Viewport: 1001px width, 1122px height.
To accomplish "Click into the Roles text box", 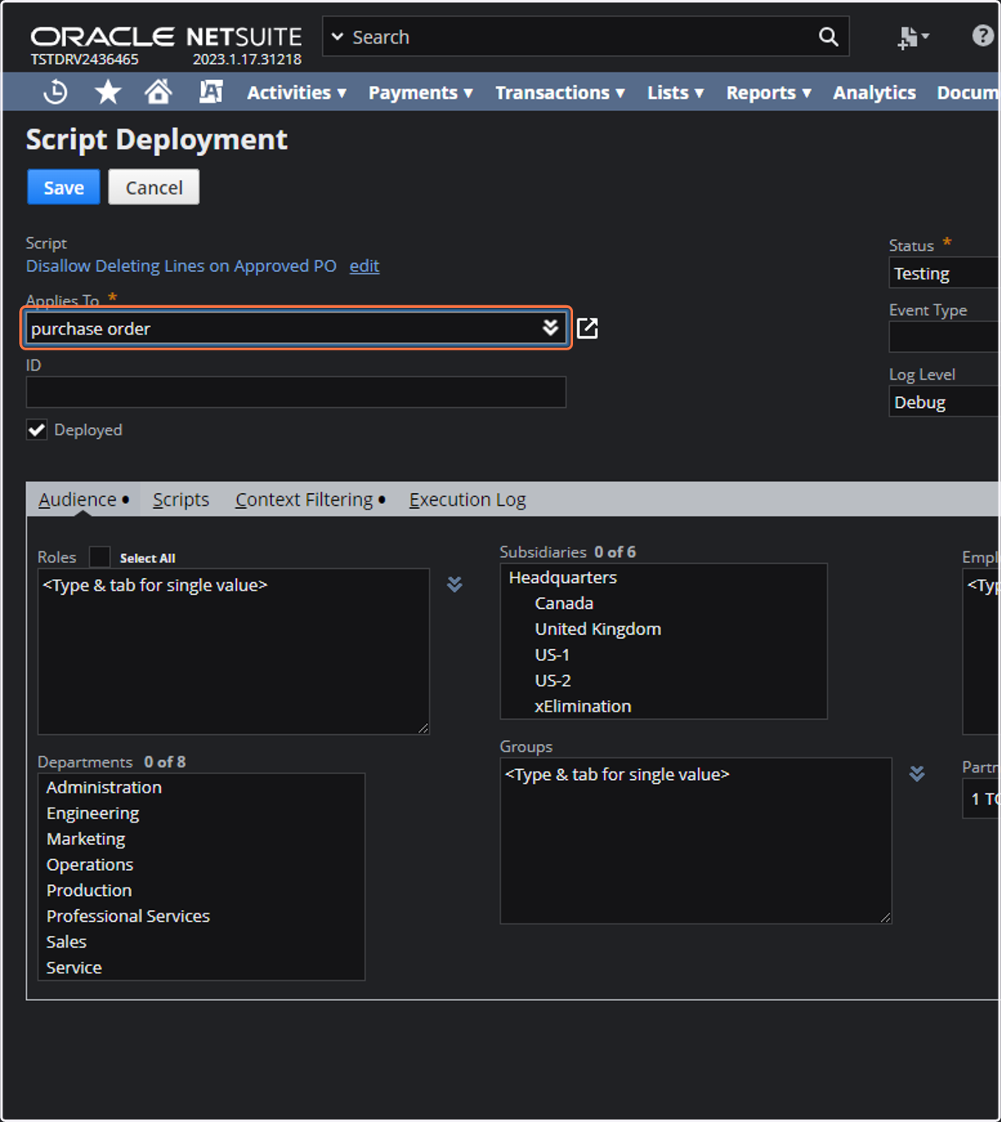I will click(x=234, y=652).
